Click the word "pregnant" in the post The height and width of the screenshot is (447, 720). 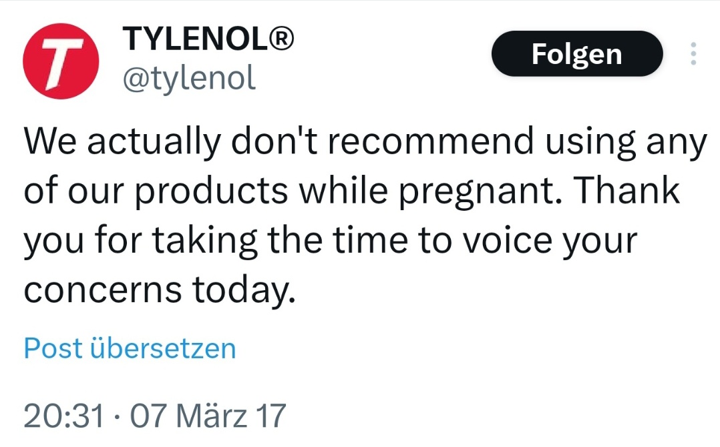476,191
